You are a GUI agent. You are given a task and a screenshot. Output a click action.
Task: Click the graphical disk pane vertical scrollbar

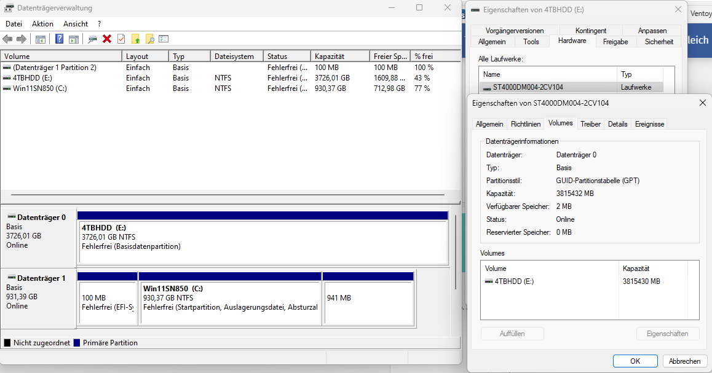456,252
